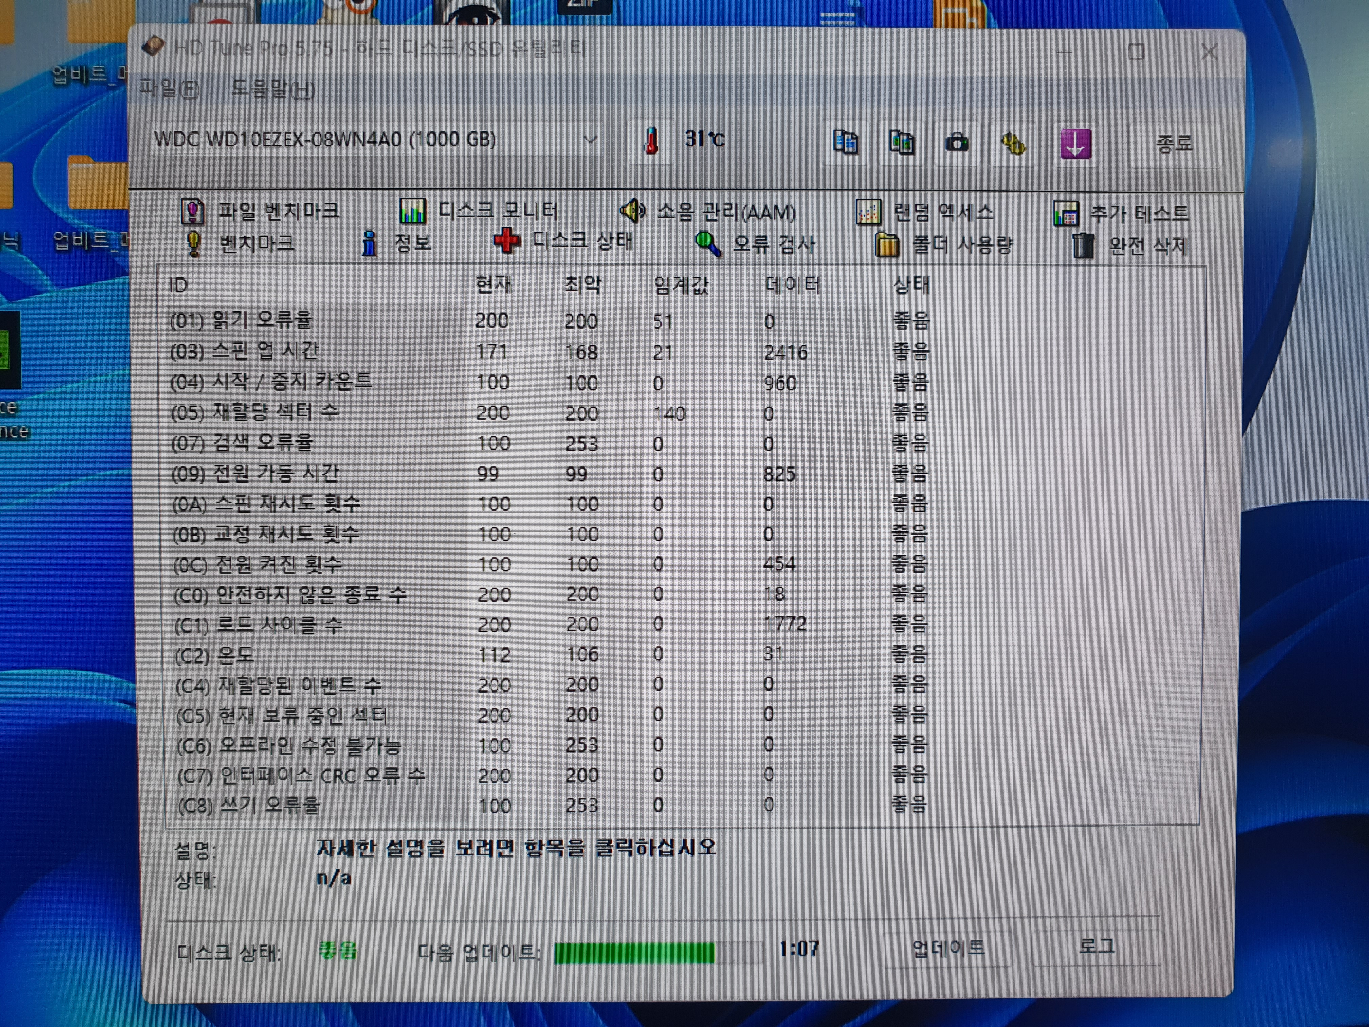This screenshot has height=1027, width=1369.
Task: Click the 임계값 column header
Action: pyautogui.click(x=699, y=285)
